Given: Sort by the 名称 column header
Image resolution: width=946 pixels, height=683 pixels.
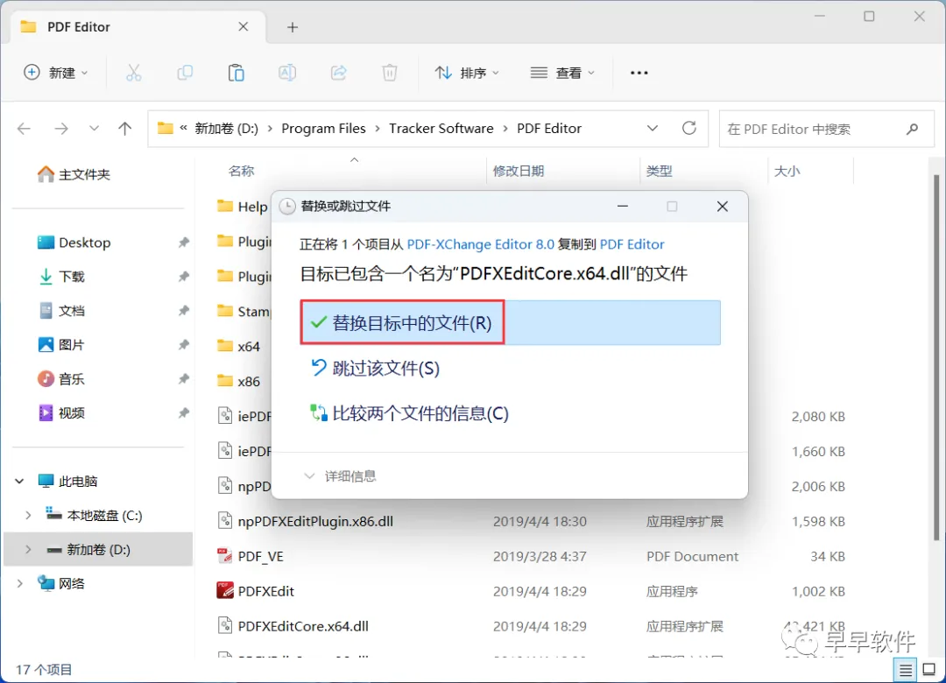Looking at the screenshot, I should pos(242,172).
